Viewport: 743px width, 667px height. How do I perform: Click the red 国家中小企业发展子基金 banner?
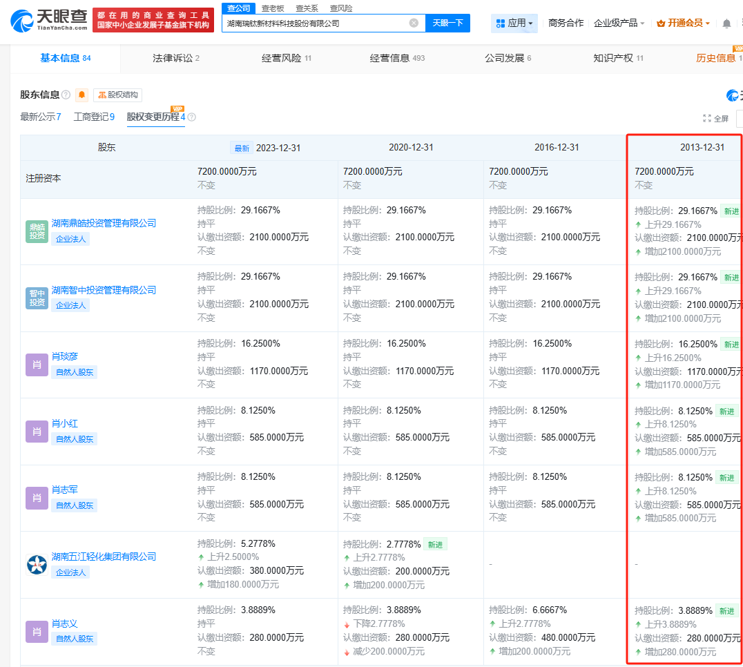(153, 21)
